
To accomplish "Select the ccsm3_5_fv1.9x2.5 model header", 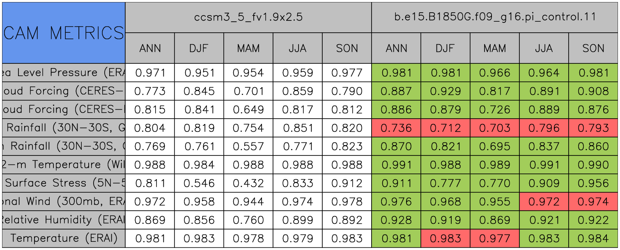I will [x=248, y=18].
